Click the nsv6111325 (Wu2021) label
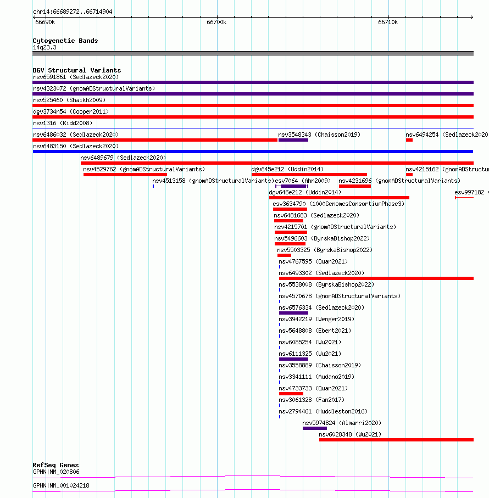Screen dimensions: 489x498 310,354
